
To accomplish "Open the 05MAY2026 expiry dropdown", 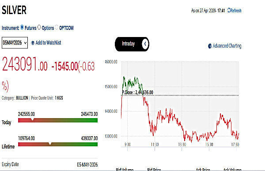I will [15, 43].
